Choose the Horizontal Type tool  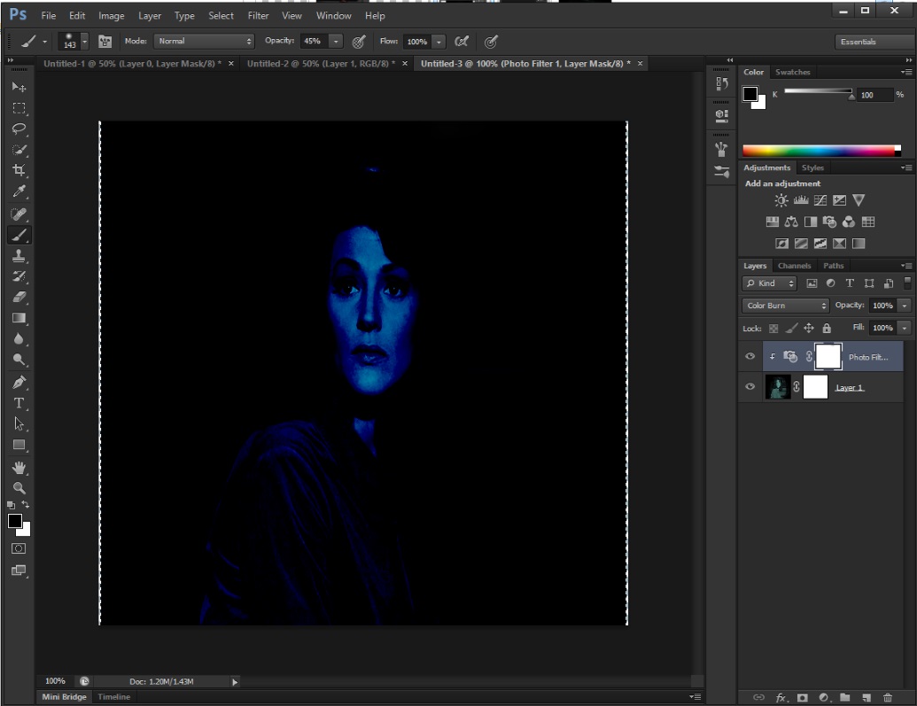click(x=19, y=403)
